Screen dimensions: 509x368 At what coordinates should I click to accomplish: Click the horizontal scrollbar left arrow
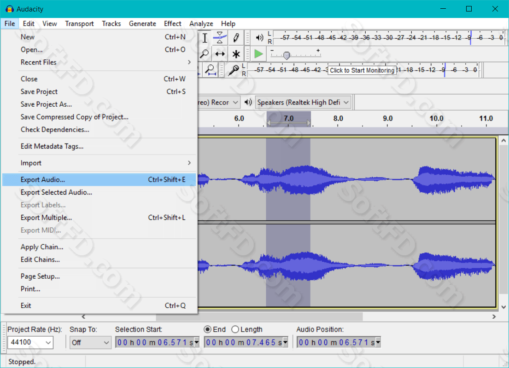coord(83,316)
